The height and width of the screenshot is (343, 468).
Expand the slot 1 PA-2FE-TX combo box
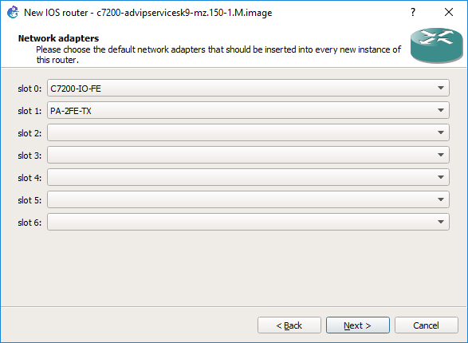[x=248, y=110]
